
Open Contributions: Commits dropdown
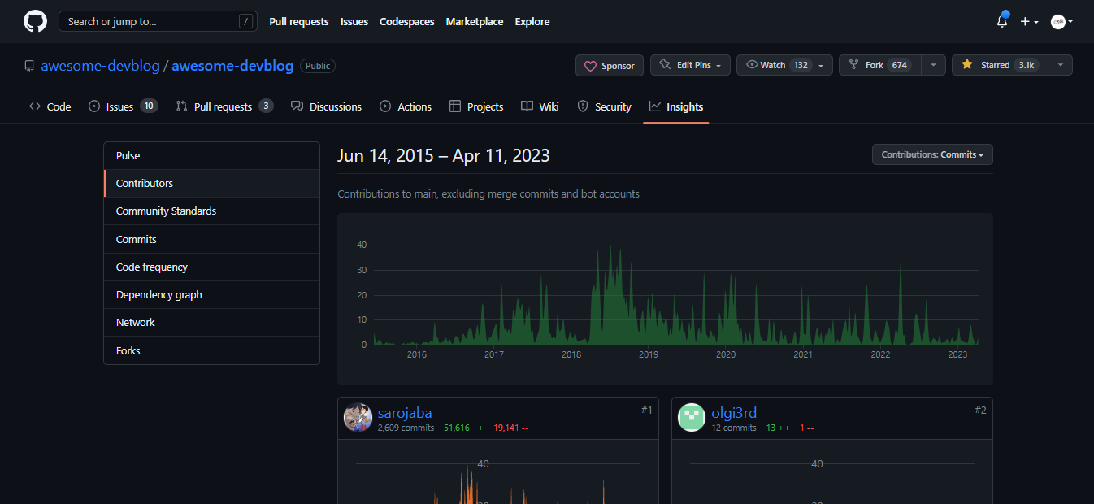coord(932,154)
